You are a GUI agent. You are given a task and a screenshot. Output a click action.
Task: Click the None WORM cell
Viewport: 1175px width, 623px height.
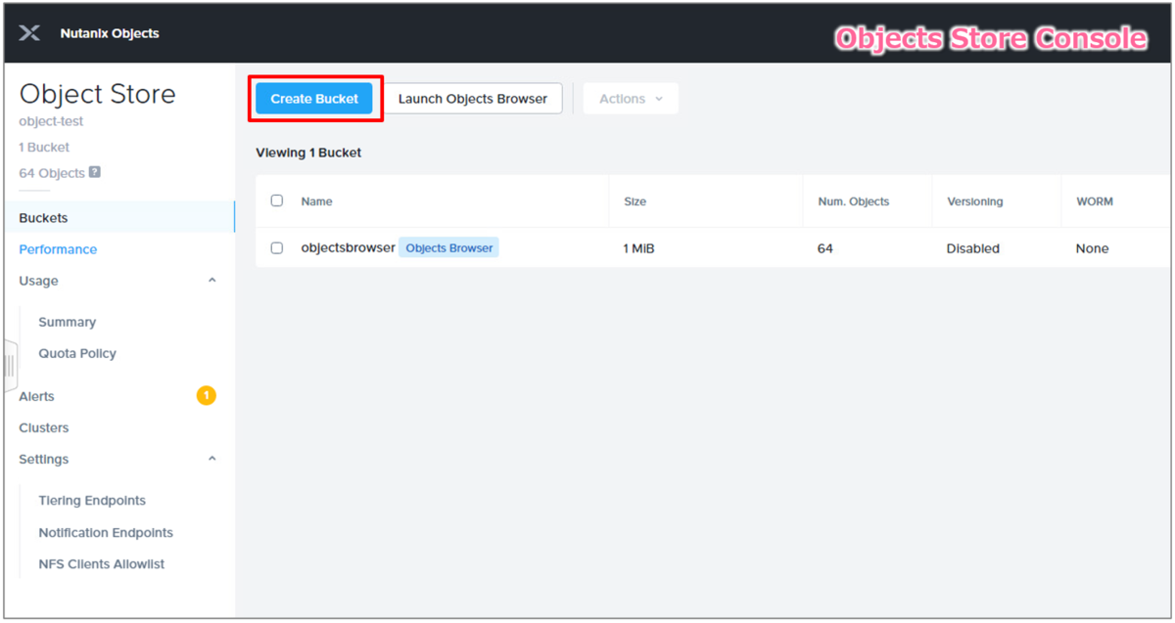(x=1092, y=248)
